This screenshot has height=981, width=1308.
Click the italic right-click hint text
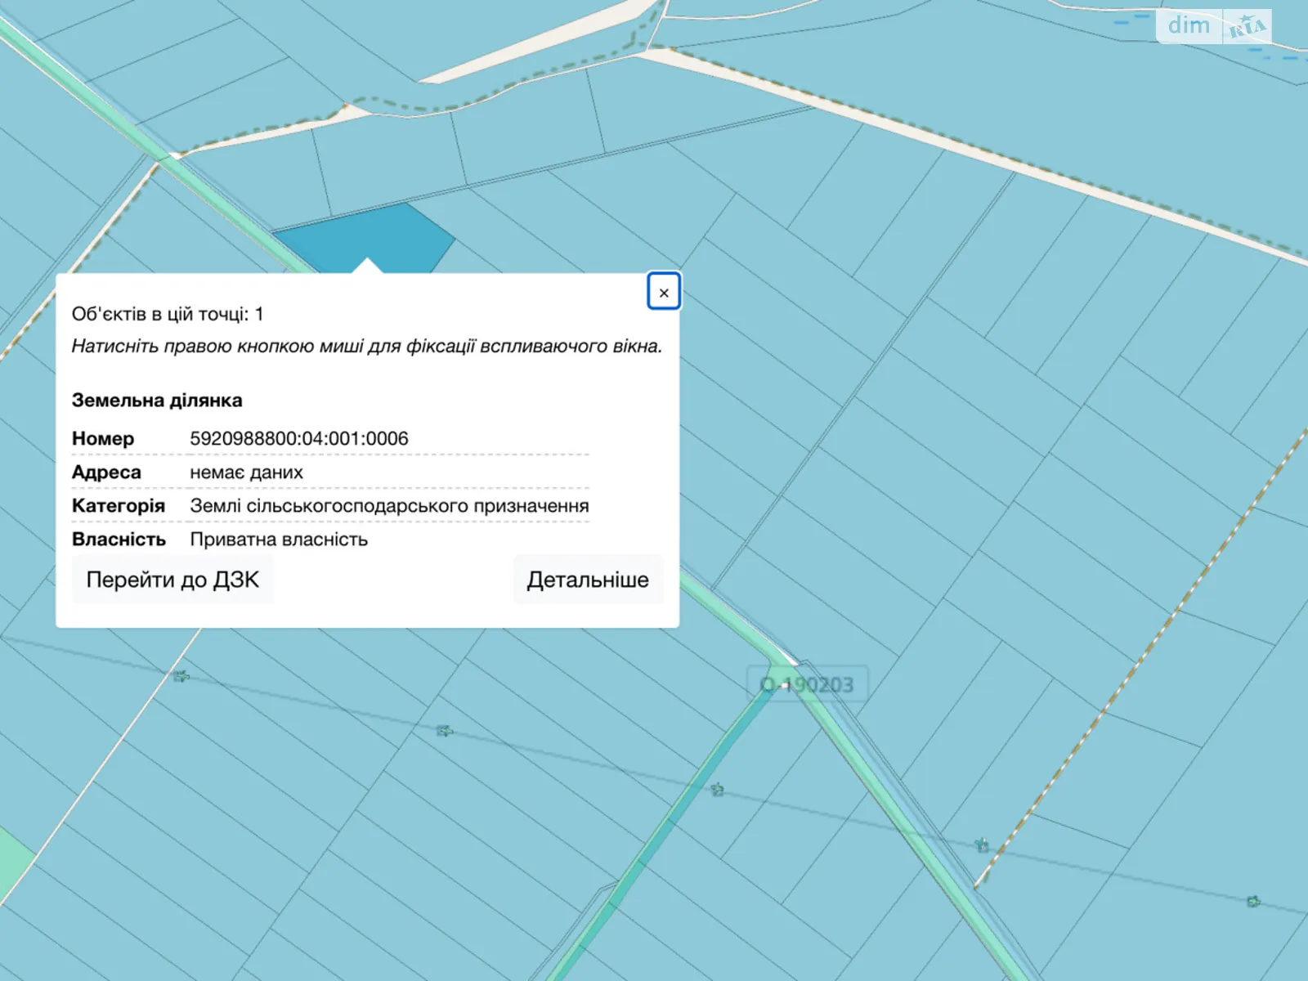point(366,347)
